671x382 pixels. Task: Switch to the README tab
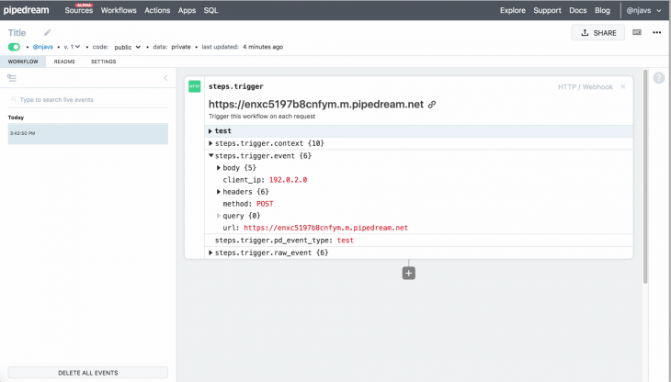[64, 62]
